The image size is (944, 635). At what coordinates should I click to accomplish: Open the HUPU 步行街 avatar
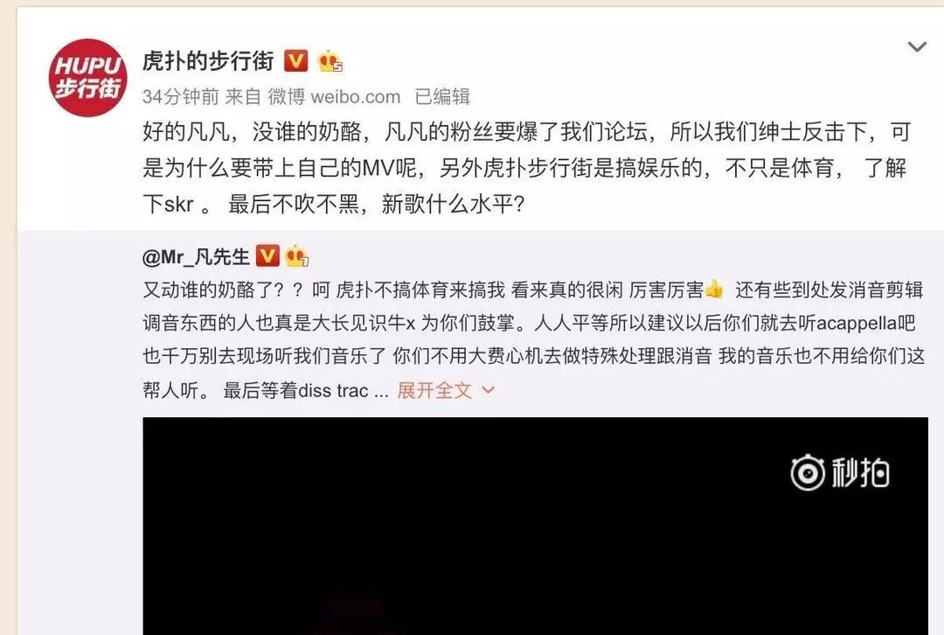tap(88, 77)
